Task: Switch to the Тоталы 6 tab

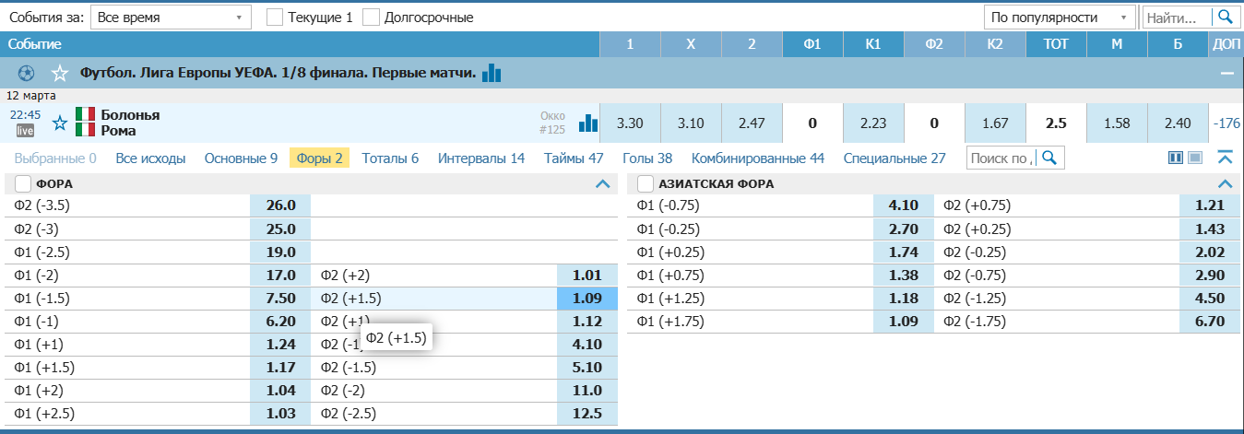Action: pyautogui.click(x=390, y=158)
